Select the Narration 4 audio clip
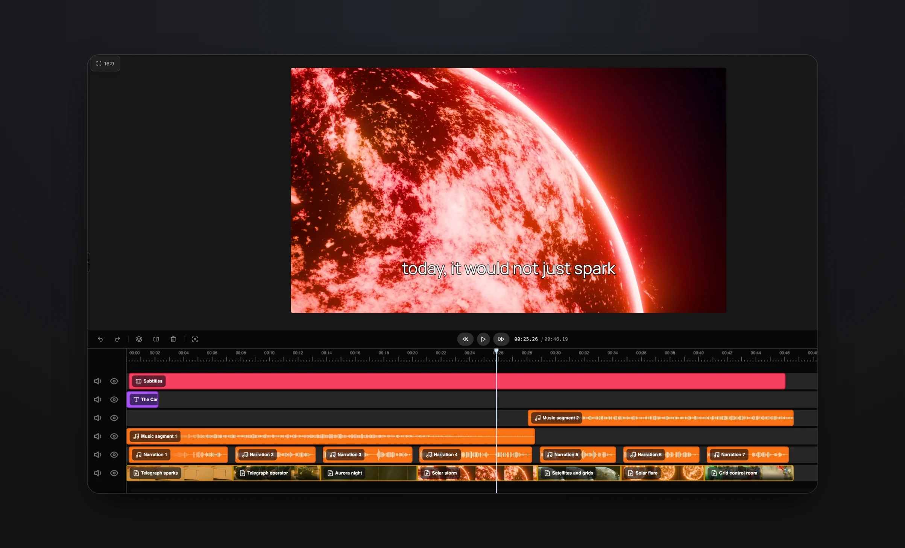The height and width of the screenshot is (548, 905). coord(475,455)
